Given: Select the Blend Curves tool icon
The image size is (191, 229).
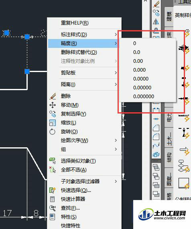Looking at the screenshot, I should [x=156, y=145].
